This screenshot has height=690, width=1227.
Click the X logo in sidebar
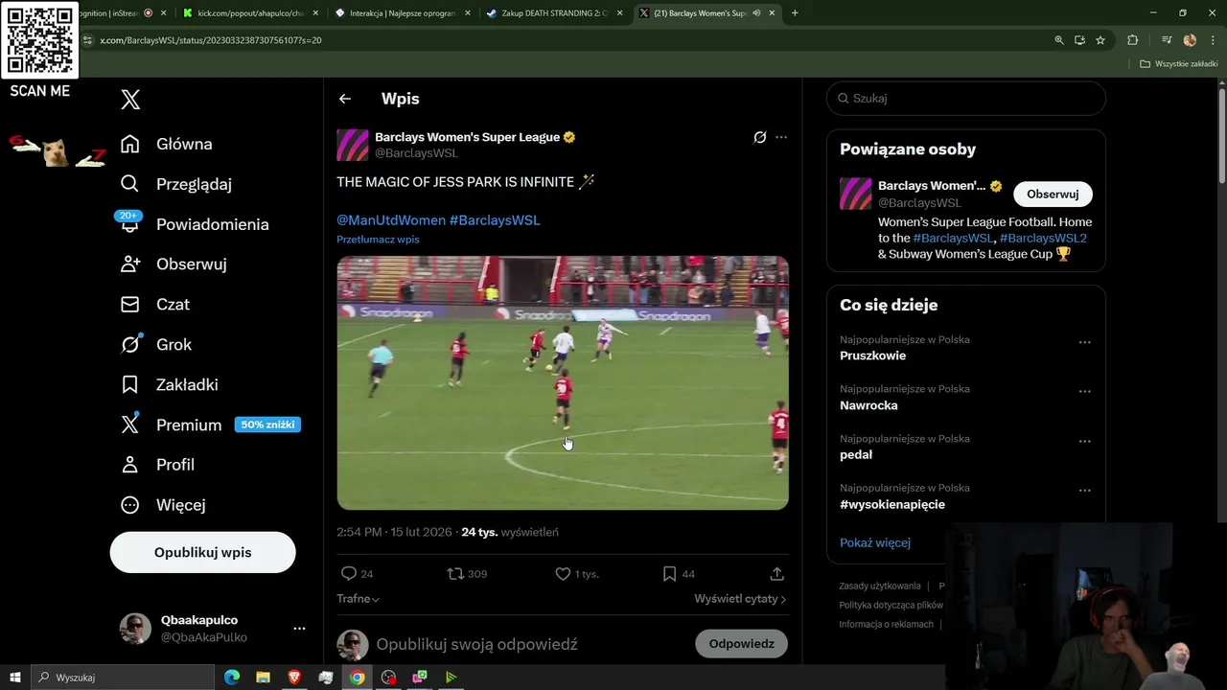tap(130, 99)
